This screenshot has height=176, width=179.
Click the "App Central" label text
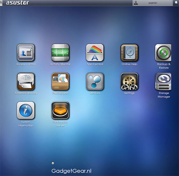coord(95,64)
